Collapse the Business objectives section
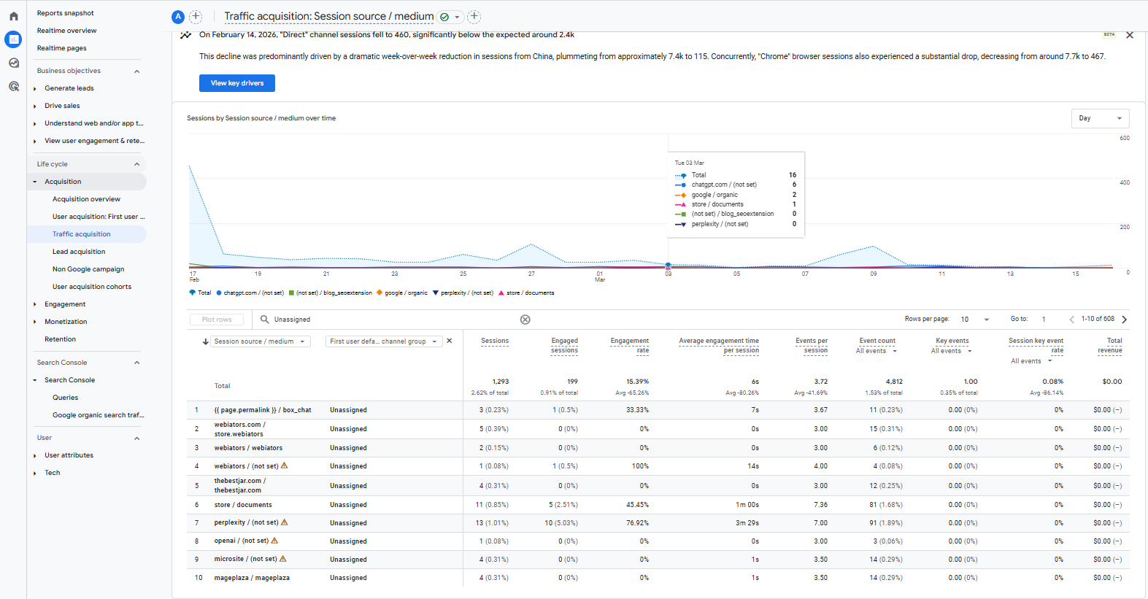 (x=136, y=71)
